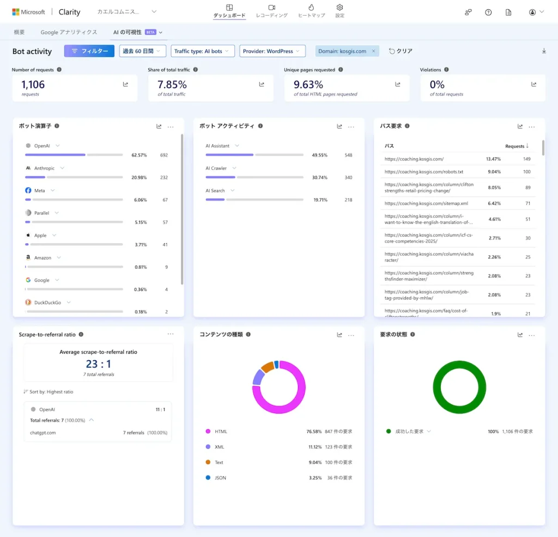
Task: Open the レコーディング tab
Action: click(x=271, y=11)
